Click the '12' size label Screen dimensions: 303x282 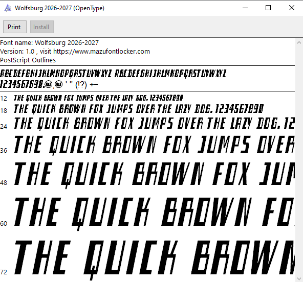pos(4,99)
